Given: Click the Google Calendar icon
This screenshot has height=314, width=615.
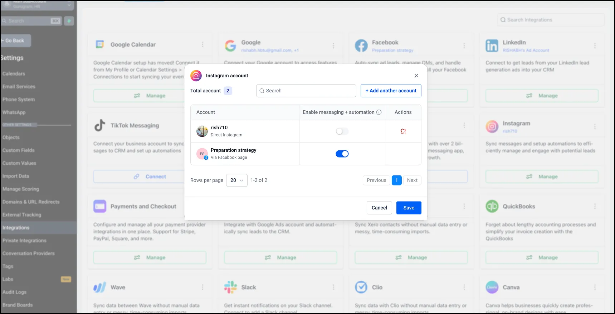Looking at the screenshot, I should [x=100, y=44].
